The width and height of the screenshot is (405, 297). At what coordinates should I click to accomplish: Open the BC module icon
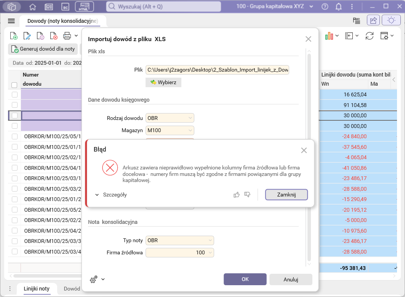(x=66, y=7)
